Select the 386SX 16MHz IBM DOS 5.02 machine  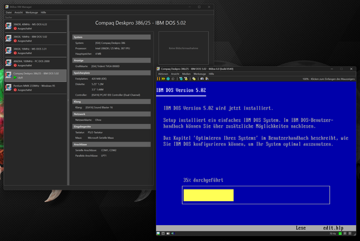(36, 39)
